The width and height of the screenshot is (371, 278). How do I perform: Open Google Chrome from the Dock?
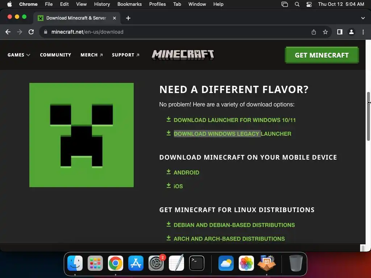(x=116, y=263)
